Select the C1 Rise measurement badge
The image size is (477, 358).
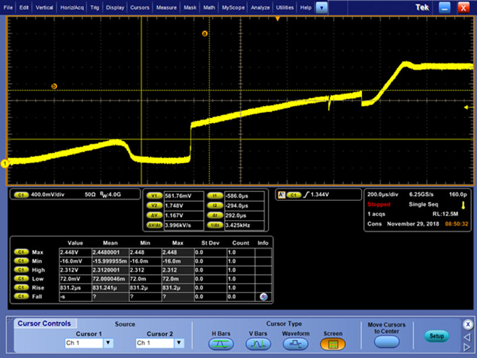click(x=21, y=287)
